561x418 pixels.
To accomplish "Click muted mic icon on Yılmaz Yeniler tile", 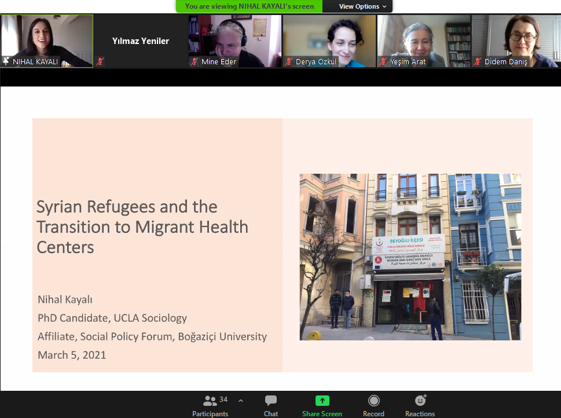I will tap(101, 61).
